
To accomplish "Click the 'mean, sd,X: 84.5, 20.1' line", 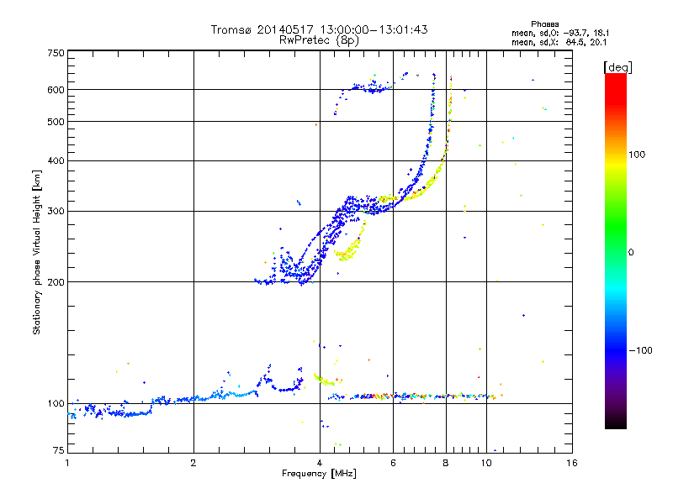I will (x=559, y=42).
